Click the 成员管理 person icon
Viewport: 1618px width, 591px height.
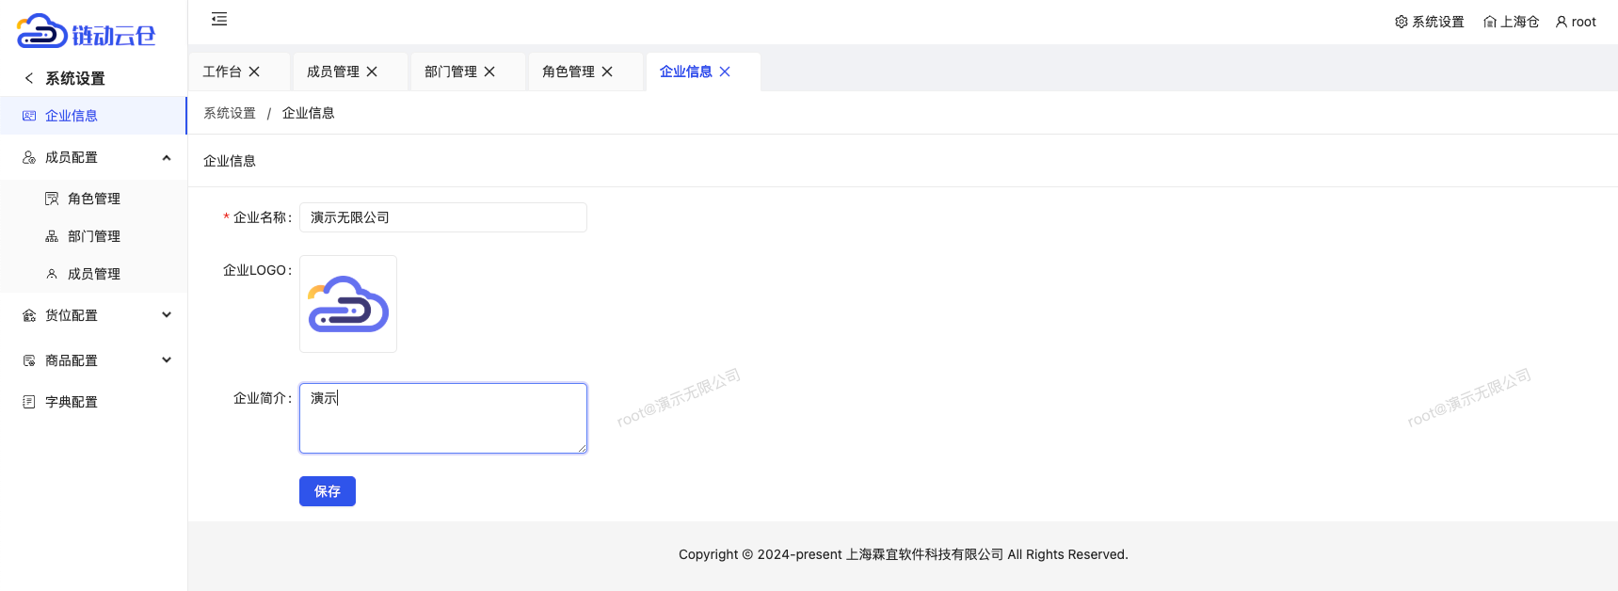[x=52, y=274]
